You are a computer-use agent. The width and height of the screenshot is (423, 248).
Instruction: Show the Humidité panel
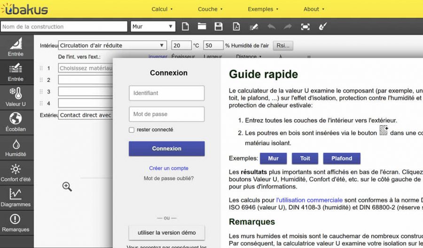pyautogui.click(x=16, y=148)
